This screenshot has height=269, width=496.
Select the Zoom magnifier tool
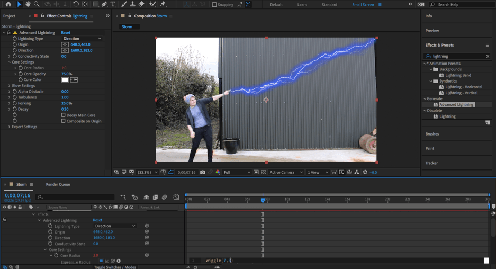click(x=37, y=4)
